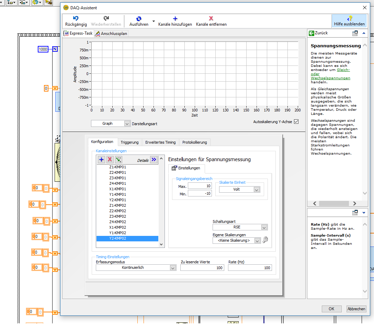Image resolution: width=374 pixels, height=324 pixels.
Task: Open the Darstellungsart Graph dropdown
Action: 127,123
